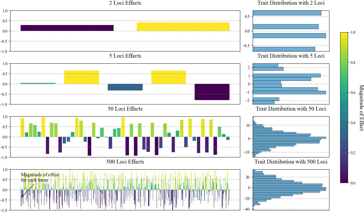Select the dark purple negative bar in 5 Loci chart
Screen dimensions: 364x215
point(212,92)
